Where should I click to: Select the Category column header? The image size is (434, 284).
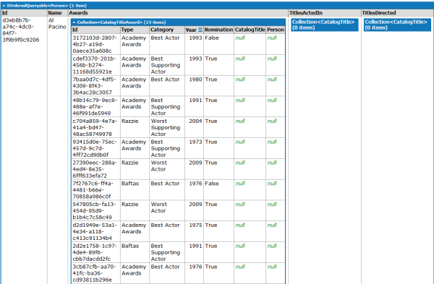[162, 30]
